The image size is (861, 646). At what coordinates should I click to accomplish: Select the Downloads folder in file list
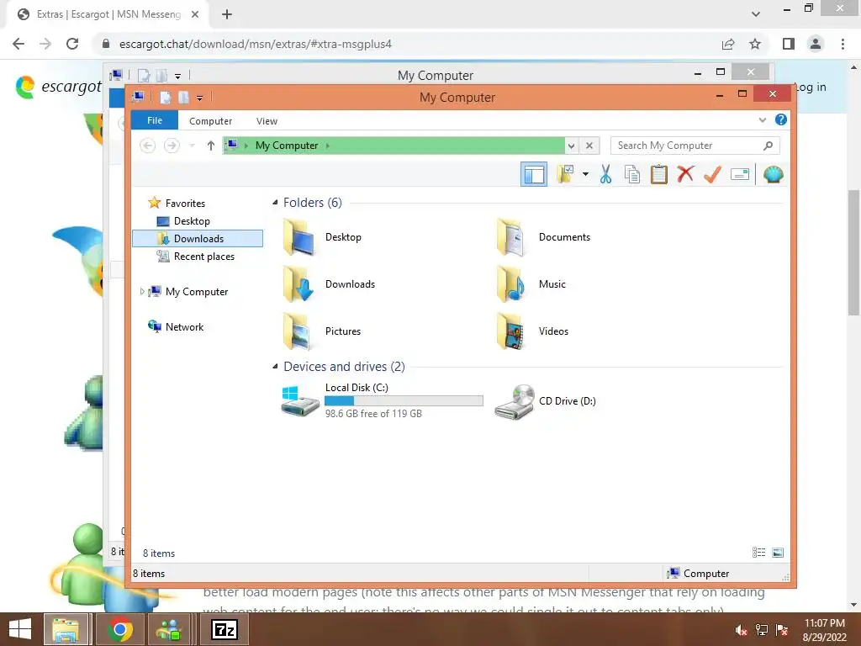point(329,284)
